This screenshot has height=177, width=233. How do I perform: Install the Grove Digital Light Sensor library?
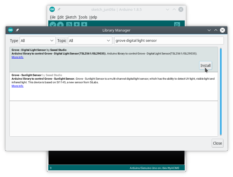205,66
